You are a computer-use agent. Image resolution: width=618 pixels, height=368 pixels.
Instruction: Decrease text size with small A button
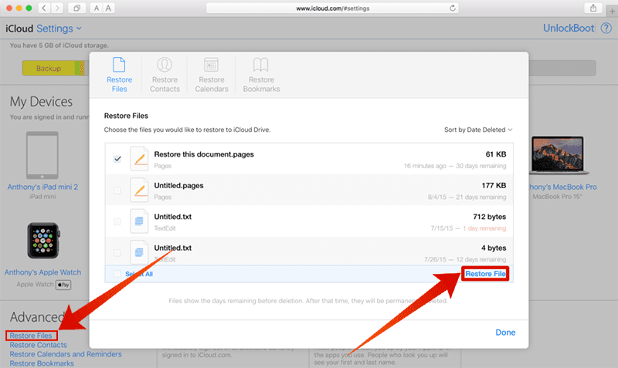pyautogui.click(x=97, y=8)
